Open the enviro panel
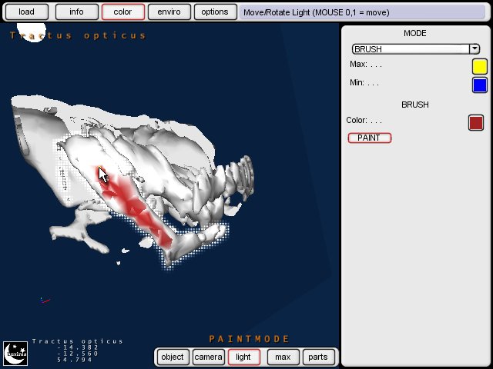This screenshot has width=493, height=369. (169, 12)
